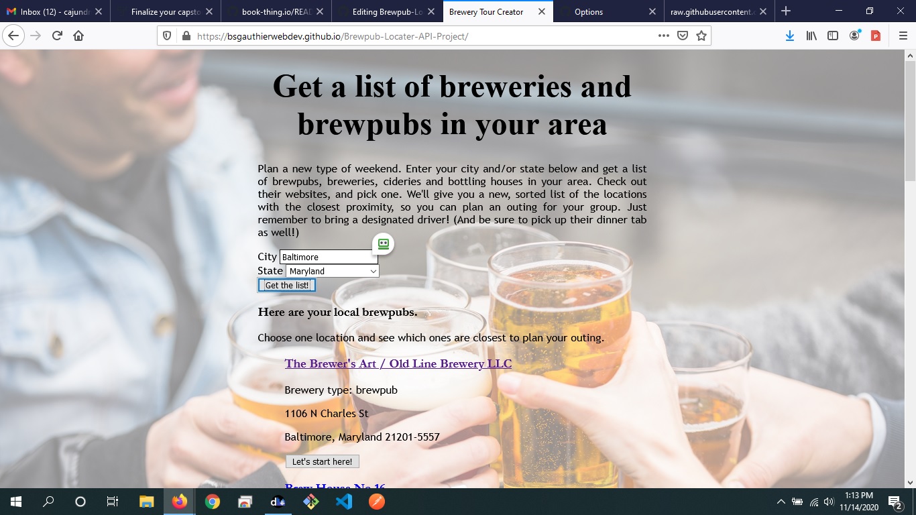Click the Here are your local brewpubs heading
This screenshot has width=916, height=515.
click(x=337, y=312)
